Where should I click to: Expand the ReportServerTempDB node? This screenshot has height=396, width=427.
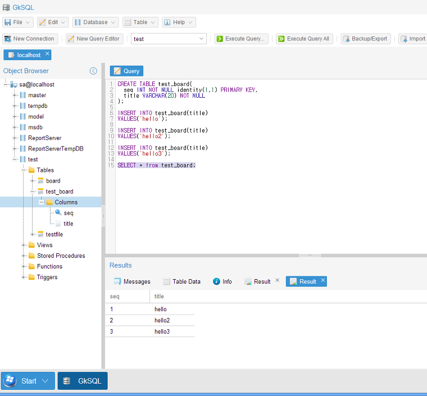tap(15, 149)
